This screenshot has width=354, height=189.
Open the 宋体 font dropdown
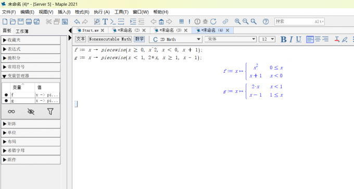click(231, 39)
